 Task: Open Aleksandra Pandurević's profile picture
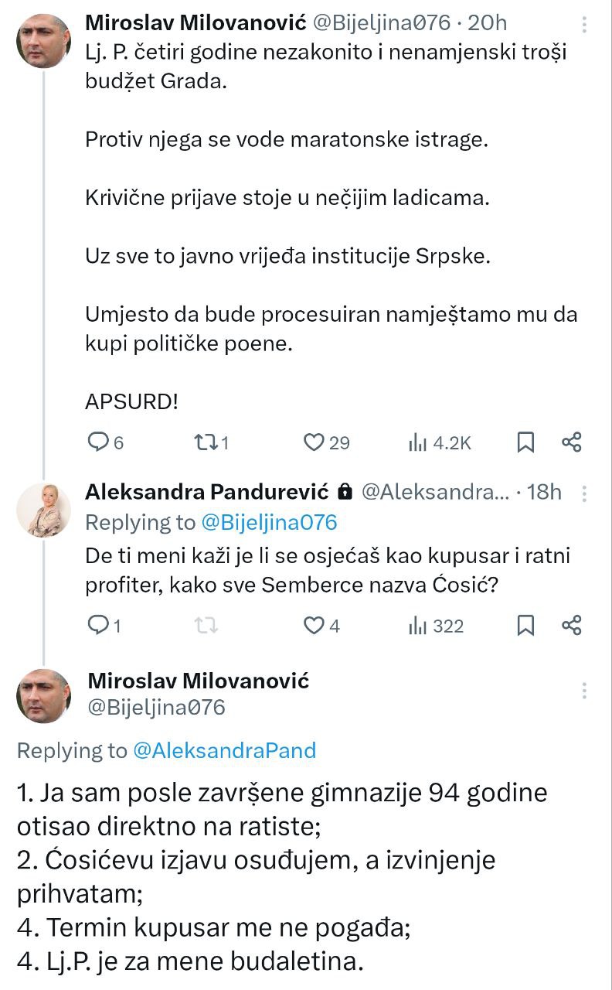pos(43,510)
